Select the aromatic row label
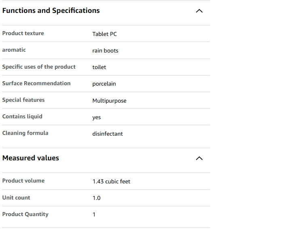 tap(14, 50)
